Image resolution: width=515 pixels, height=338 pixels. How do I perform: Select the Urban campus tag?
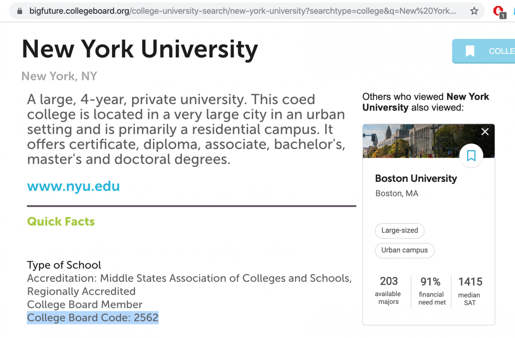404,250
